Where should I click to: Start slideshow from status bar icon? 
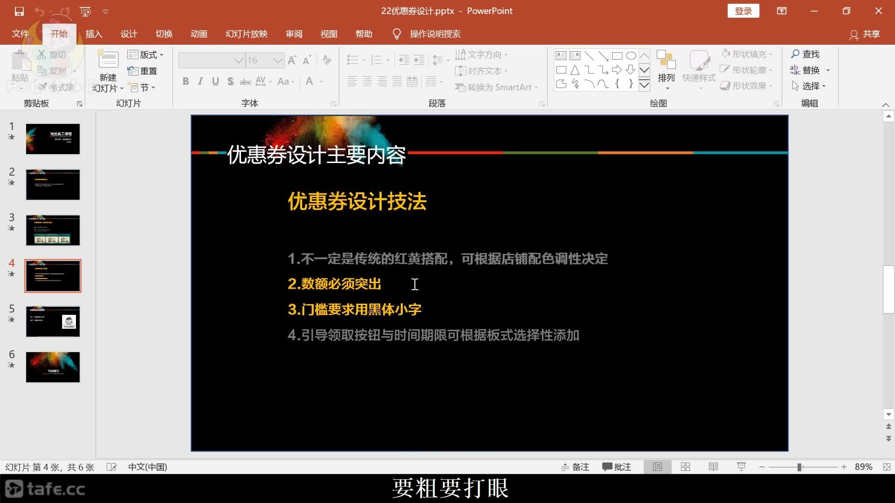point(741,467)
